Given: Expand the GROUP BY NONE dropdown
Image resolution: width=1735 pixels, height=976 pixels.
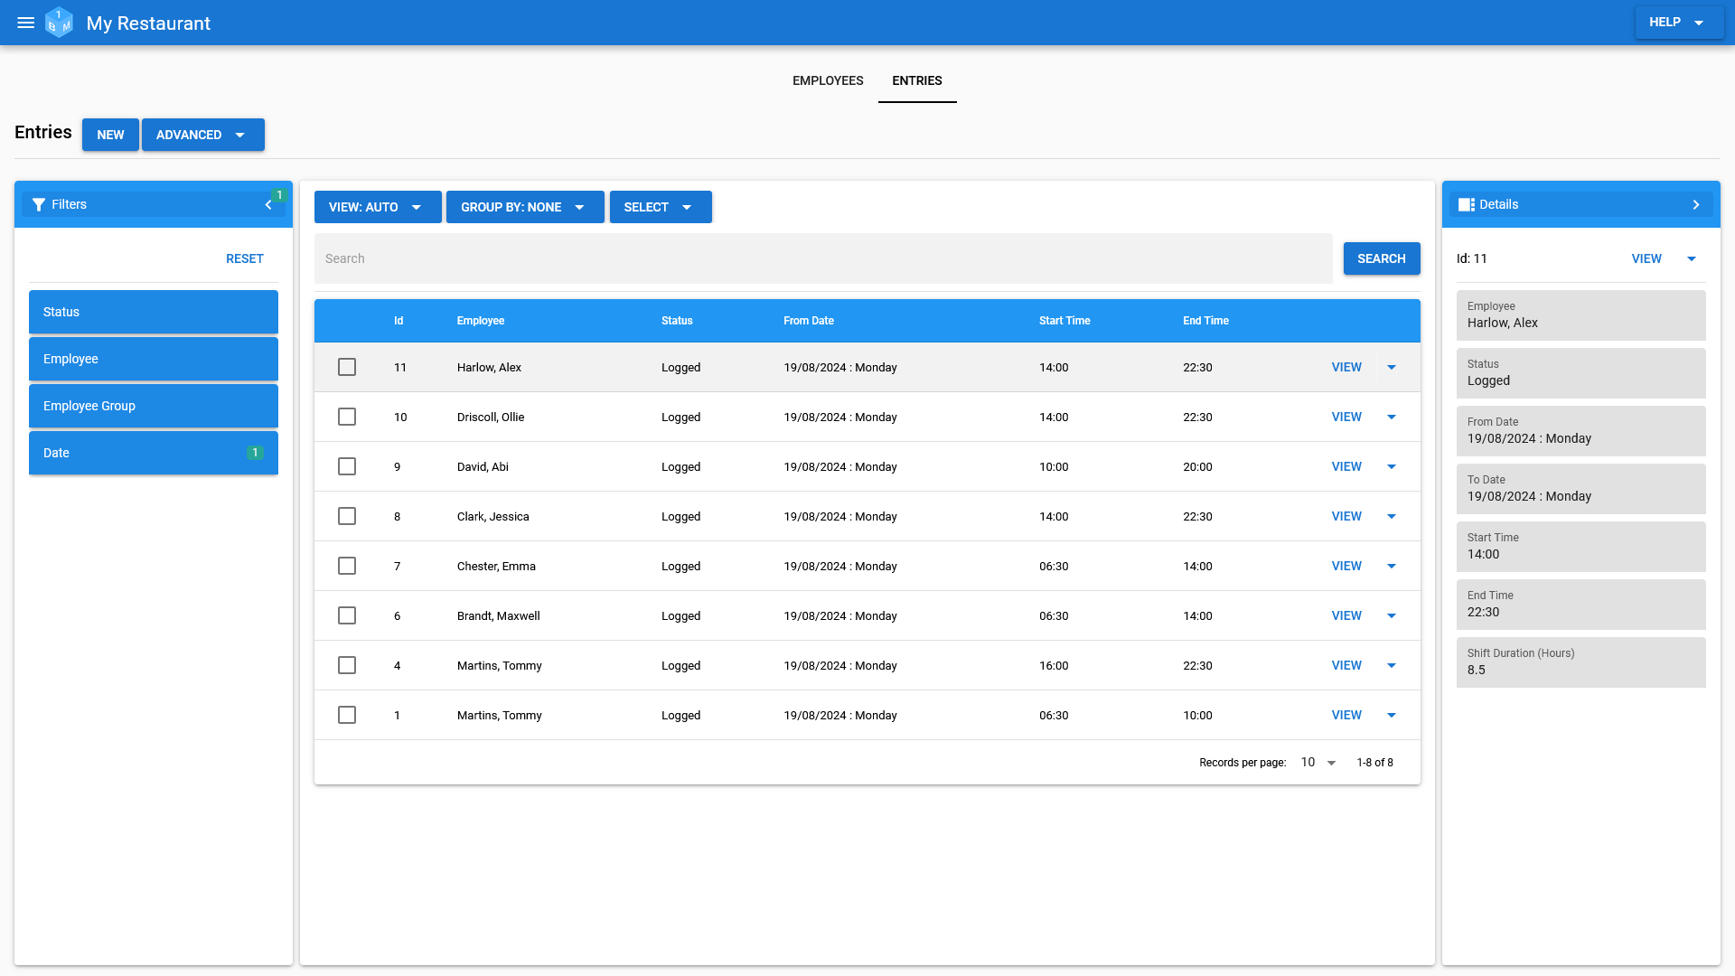Looking at the screenshot, I should (524, 206).
